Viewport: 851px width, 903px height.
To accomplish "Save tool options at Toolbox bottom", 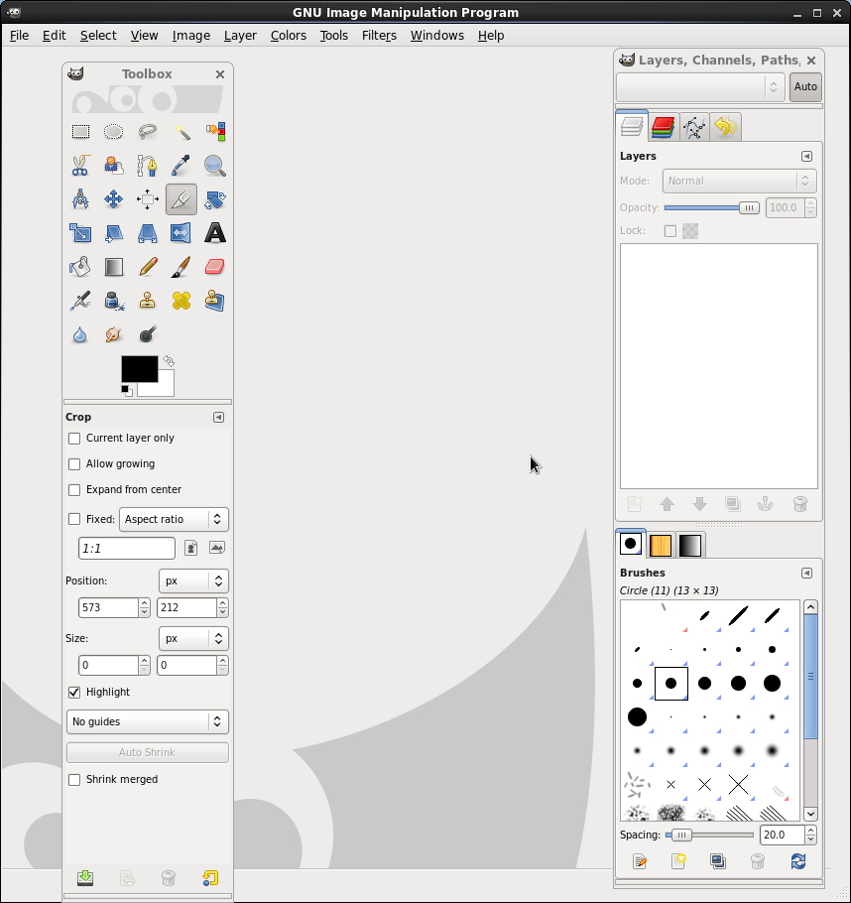I will tap(85, 877).
